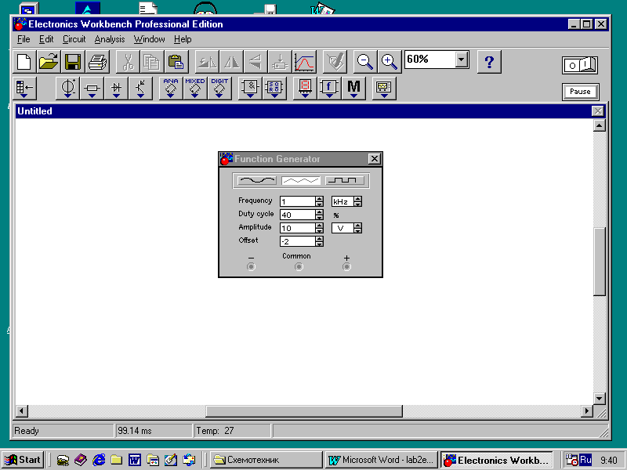Screen dimensions: 627x470
Task: Zoom in with the plus magnifier
Action: 389,62
